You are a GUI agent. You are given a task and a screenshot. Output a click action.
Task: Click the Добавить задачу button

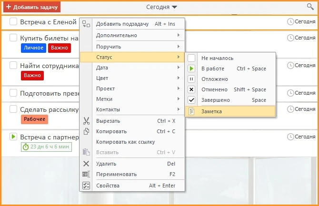[x=32, y=7]
